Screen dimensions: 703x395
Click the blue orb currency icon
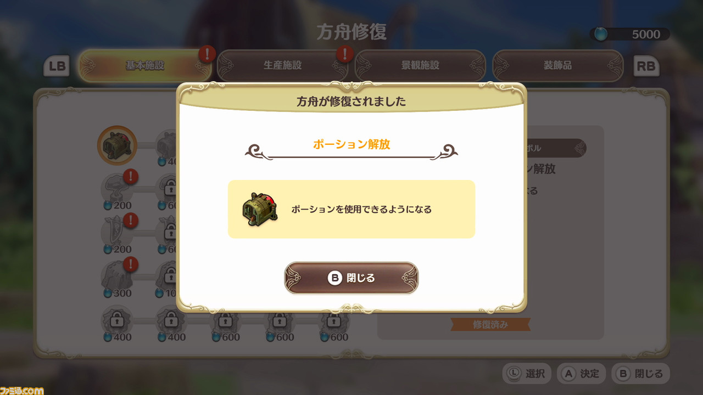click(x=601, y=34)
